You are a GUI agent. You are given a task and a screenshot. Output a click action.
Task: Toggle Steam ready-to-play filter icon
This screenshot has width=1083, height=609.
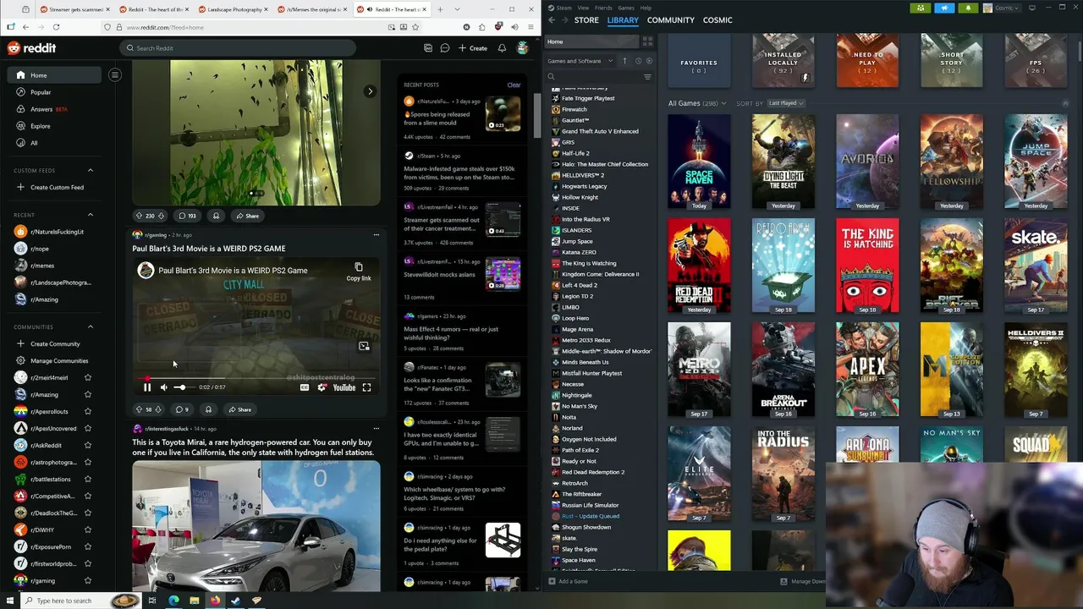tap(649, 61)
